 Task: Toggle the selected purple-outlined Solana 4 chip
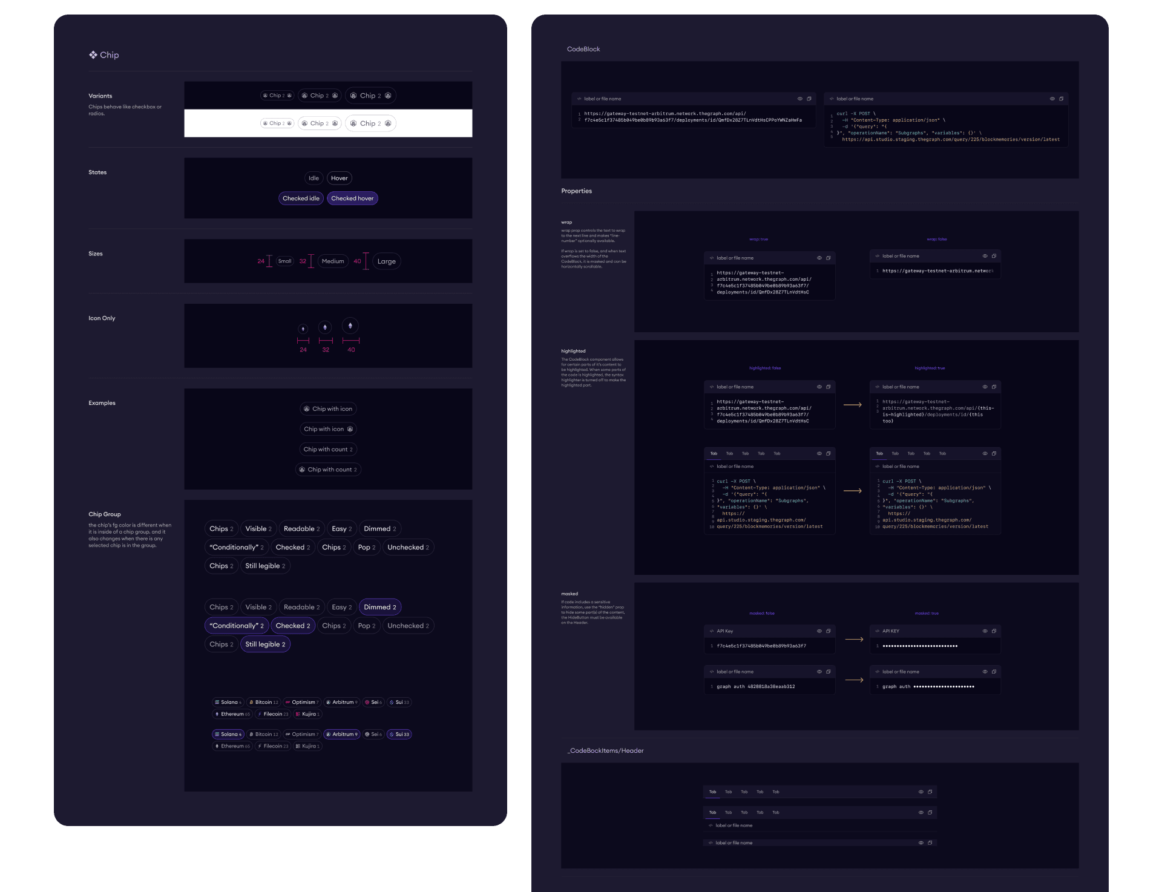tap(228, 734)
